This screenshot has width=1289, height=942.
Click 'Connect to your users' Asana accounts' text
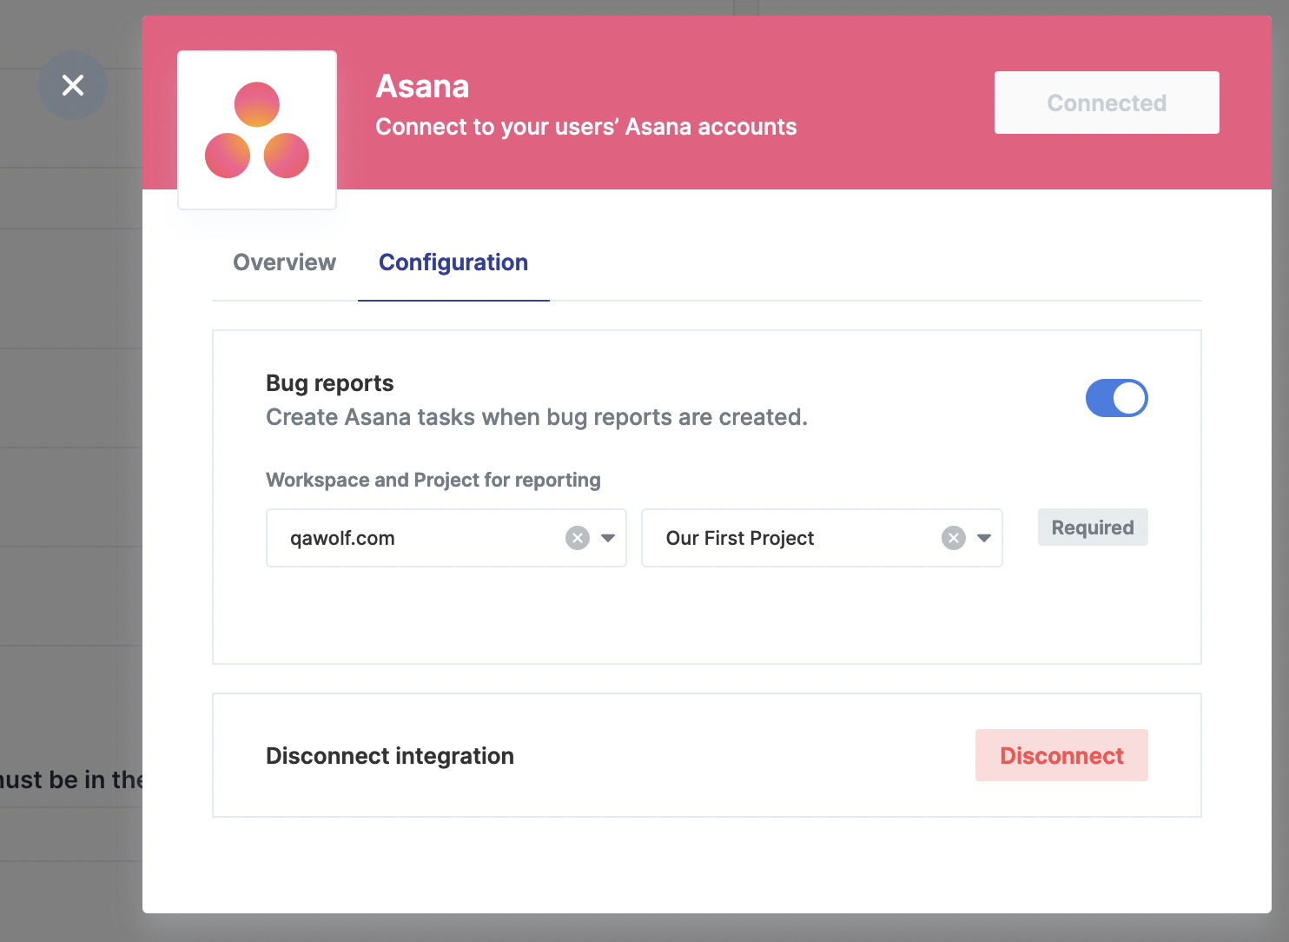586,127
